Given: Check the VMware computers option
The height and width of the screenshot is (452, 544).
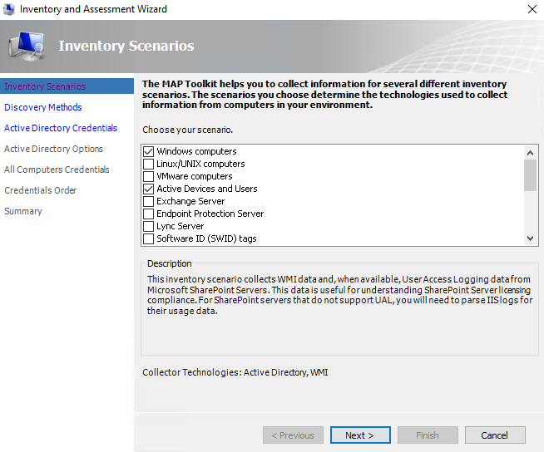Looking at the screenshot, I should pos(149,177).
